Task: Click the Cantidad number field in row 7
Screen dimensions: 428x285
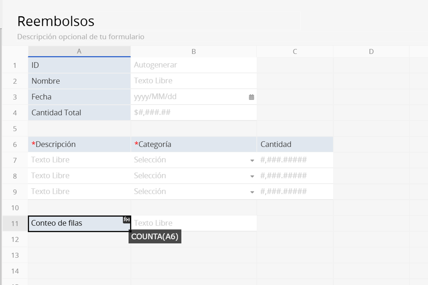Action: pyautogui.click(x=295, y=160)
